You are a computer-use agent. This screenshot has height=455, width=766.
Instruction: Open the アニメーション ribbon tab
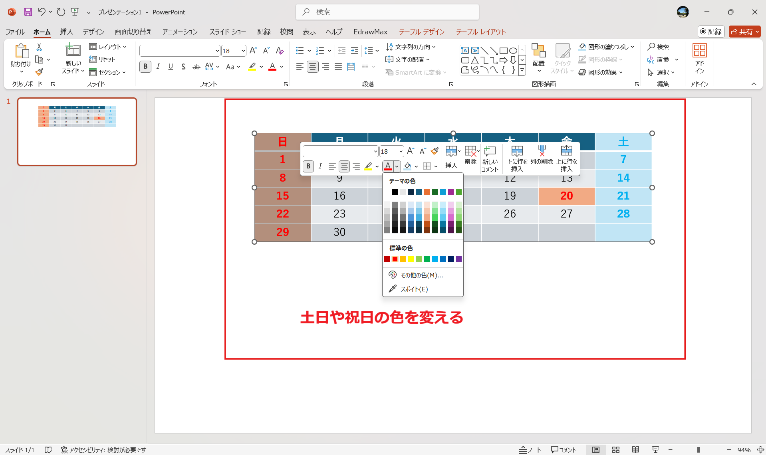tap(180, 32)
